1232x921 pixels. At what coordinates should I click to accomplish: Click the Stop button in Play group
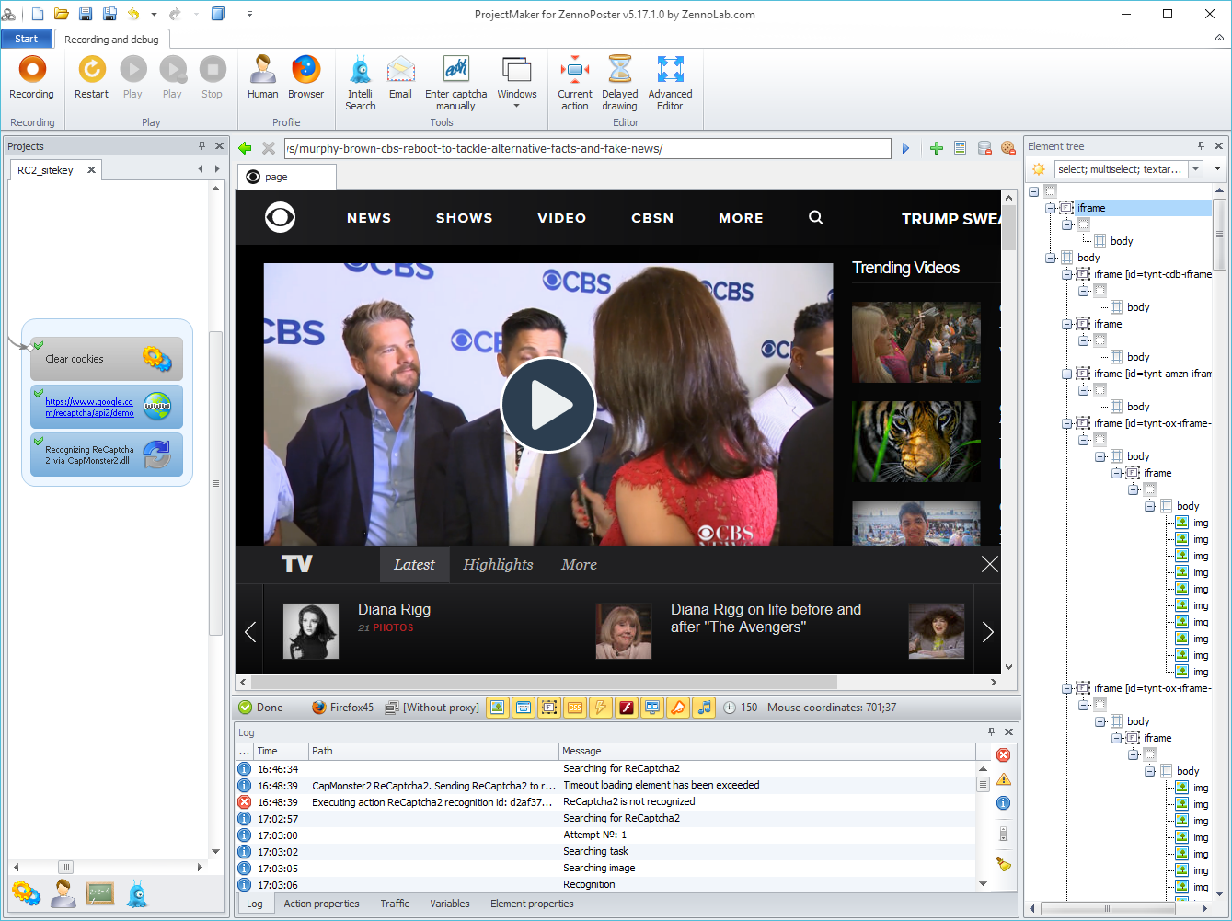click(x=212, y=78)
